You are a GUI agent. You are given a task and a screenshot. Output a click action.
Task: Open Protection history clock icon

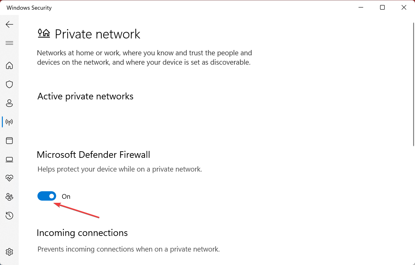(9, 215)
